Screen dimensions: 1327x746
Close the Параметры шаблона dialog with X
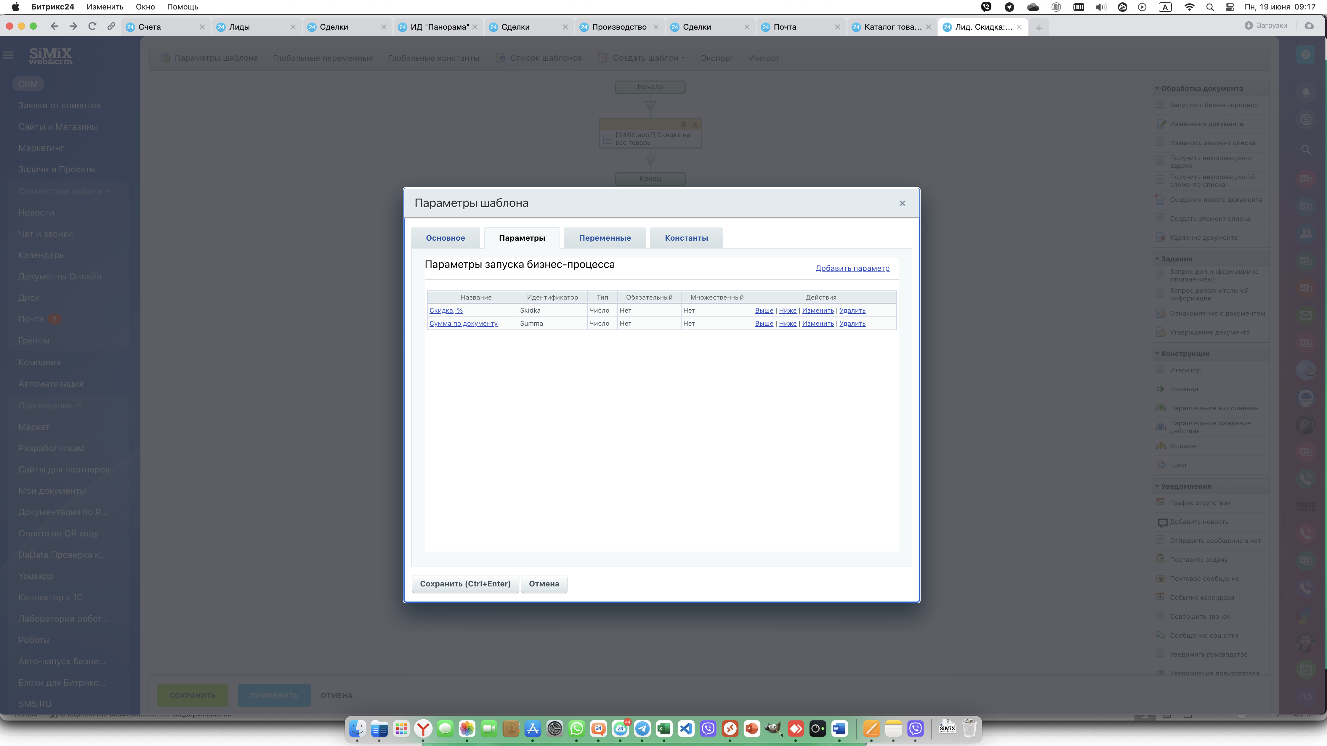(902, 203)
